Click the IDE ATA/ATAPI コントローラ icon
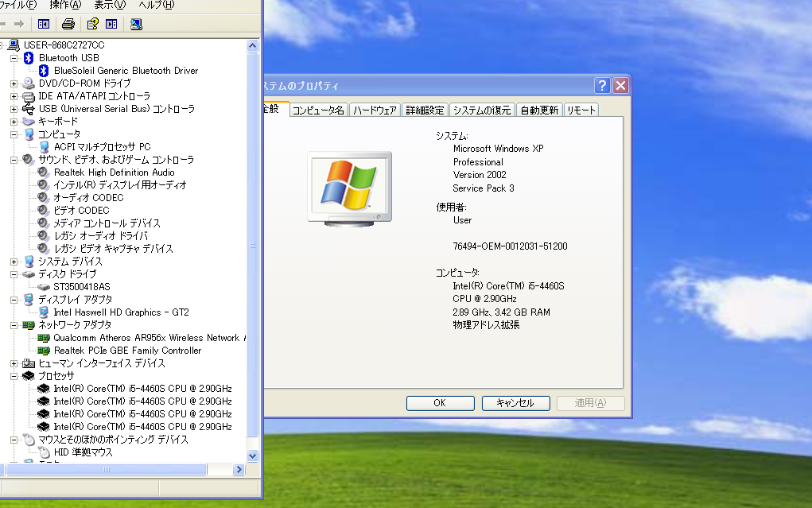The image size is (812, 508). (29, 96)
